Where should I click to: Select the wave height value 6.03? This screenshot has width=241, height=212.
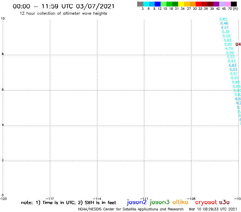[x=233, y=69]
